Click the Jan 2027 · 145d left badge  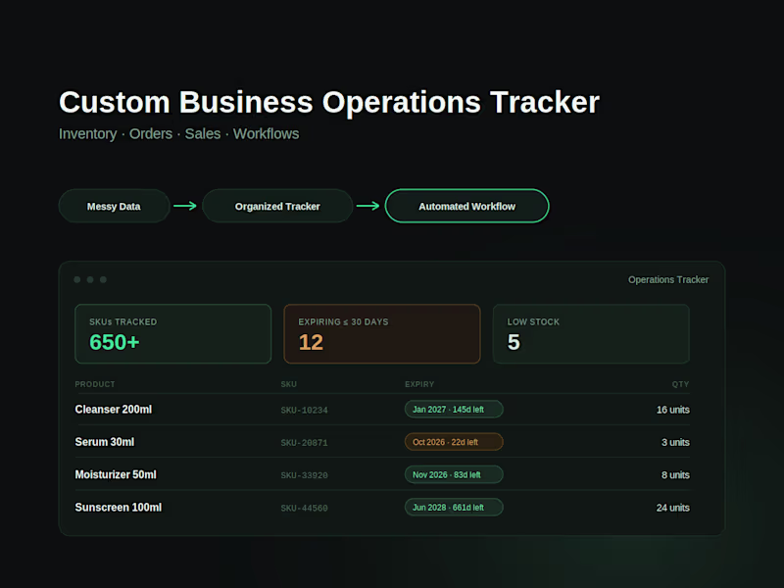pos(454,410)
